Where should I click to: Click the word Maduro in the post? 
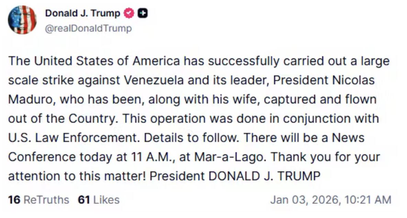point(30,99)
